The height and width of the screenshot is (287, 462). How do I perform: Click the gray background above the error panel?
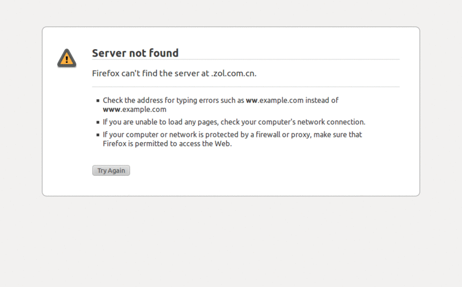pyautogui.click(x=231, y=13)
